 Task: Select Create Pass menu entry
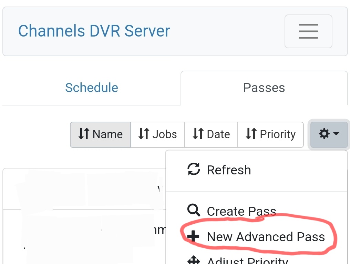coord(241,211)
